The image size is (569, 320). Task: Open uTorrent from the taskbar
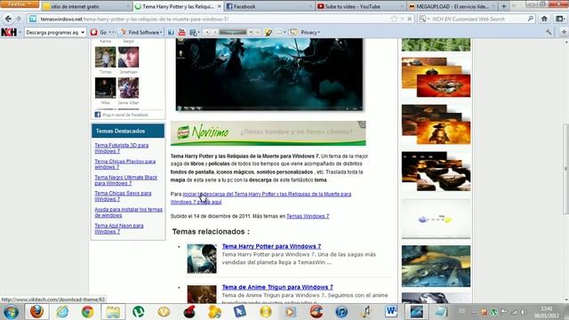click(139, 312)
